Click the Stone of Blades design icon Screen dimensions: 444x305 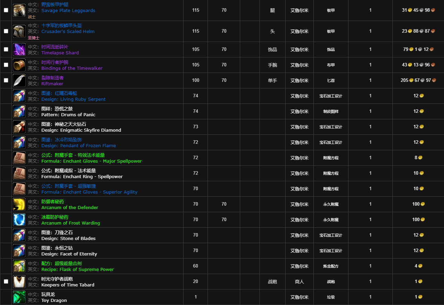[x=19, y=235]
